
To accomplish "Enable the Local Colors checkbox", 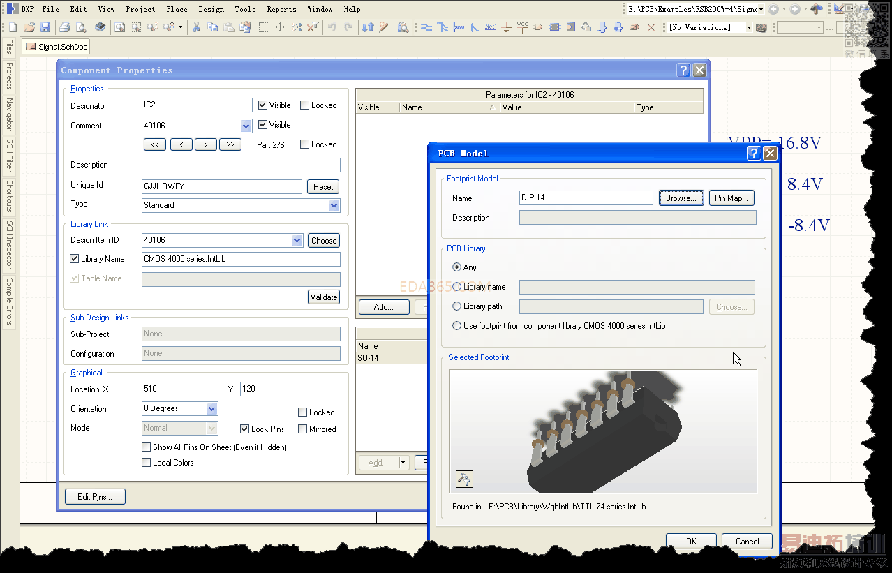I will [146, 463].
